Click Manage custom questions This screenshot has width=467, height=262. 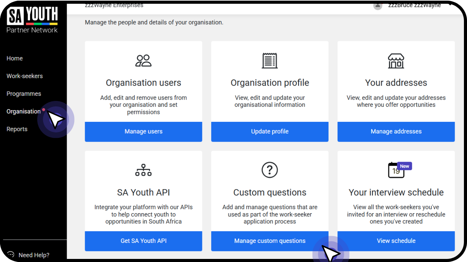[x=270, y=241]
